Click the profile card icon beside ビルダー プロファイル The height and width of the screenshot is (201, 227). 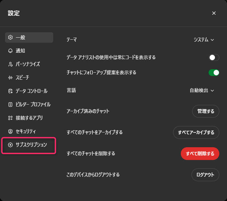pos(10,104)
